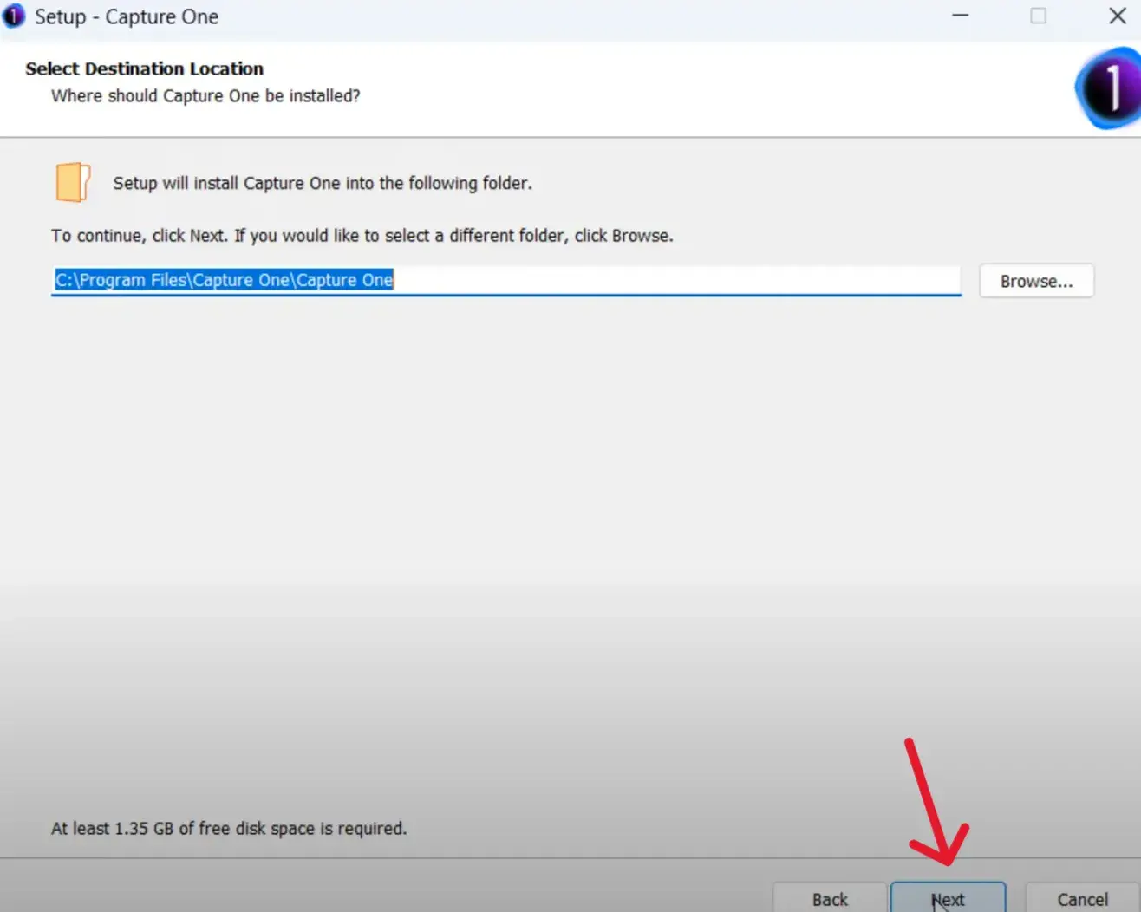This screenshot has width=1141, height=912.
Task: Close the Capture One setup window
Action: 1117,16
